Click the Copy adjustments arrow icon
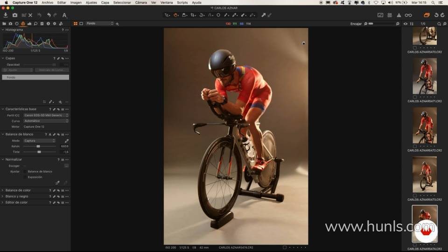This screenshot has width=448, height=252. coord(263,15)
